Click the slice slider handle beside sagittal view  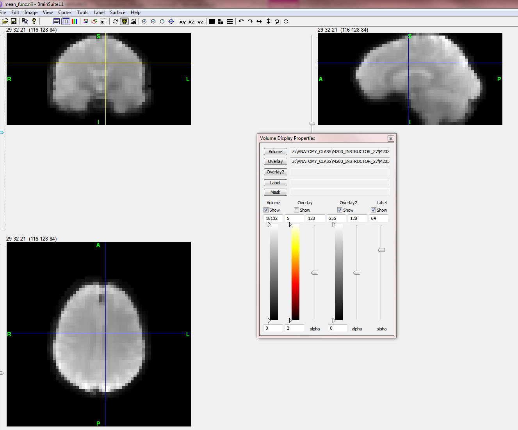(x=312, y=123)
